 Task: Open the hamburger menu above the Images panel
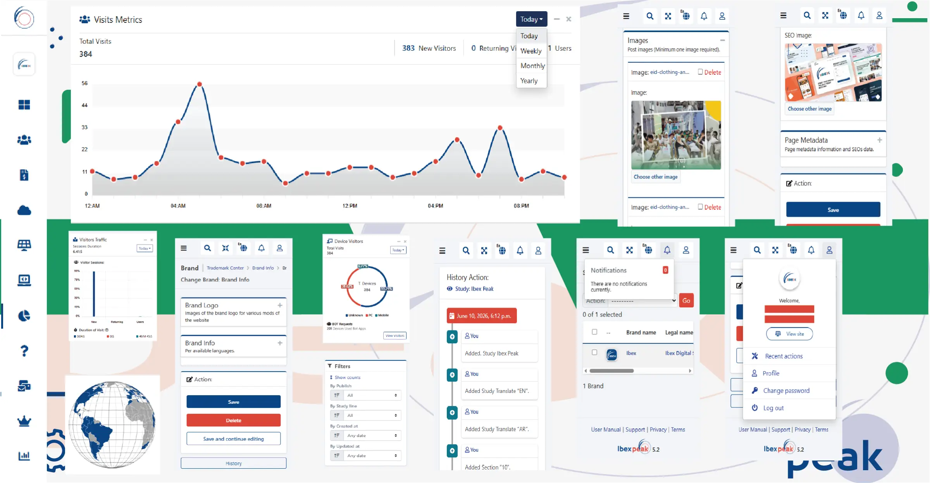click(626, 16)
